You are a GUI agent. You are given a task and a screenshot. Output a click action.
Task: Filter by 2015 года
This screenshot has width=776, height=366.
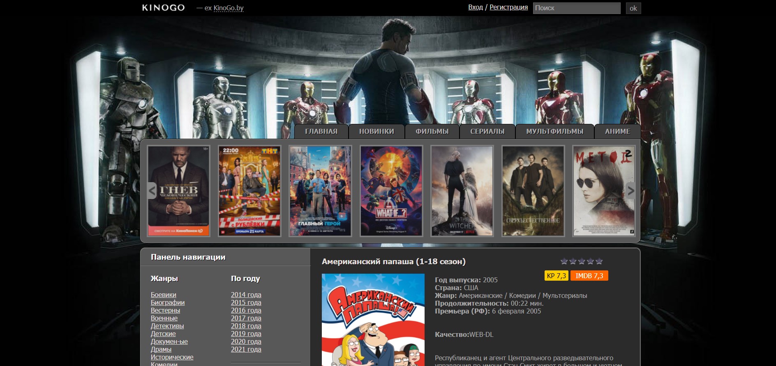pos(246,302)
